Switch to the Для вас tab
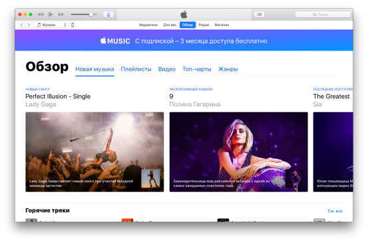368x243 pixels. pos(170,25)
